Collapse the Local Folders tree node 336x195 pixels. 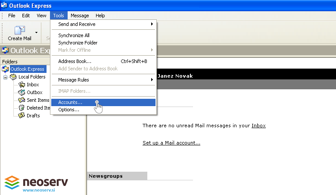(x=5, y=77)
